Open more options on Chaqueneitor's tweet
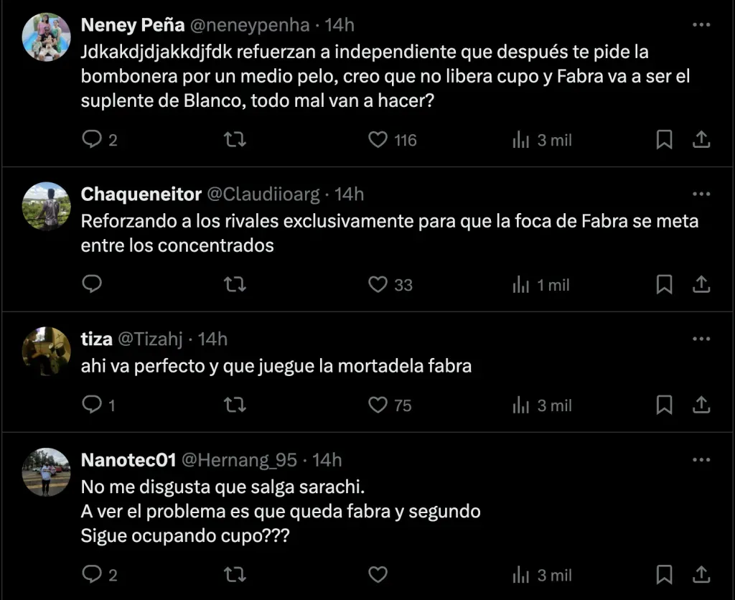Image resolution: width=735 pixels, height=600 pixels. pos(701,194)
